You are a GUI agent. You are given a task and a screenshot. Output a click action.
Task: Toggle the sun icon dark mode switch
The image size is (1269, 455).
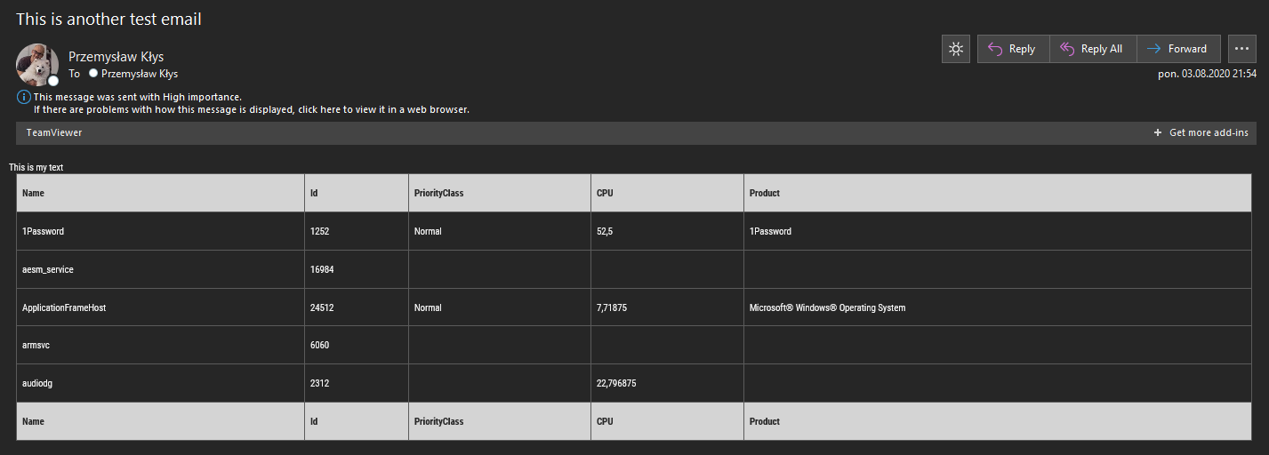pyautogui.click(x=956, y=49)
